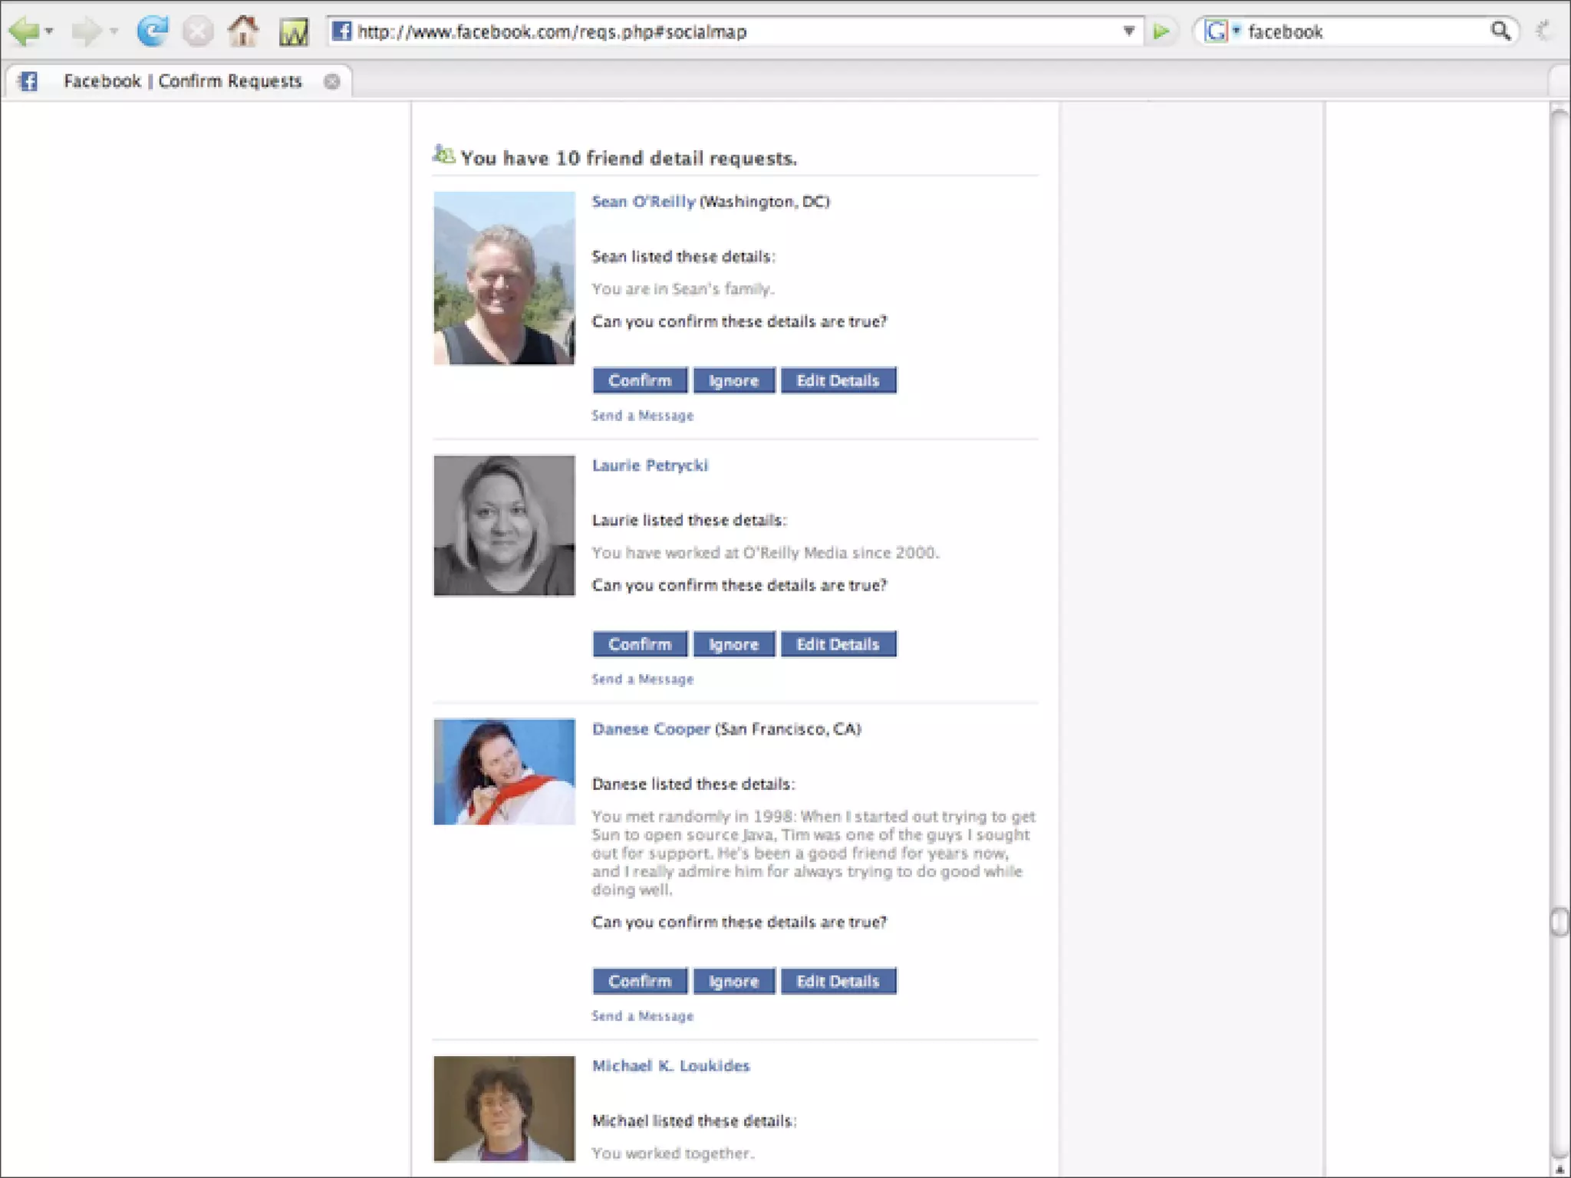Send a Message to Laurie Petrycki
The image size is (1571, 1178).
pos(643,679)
